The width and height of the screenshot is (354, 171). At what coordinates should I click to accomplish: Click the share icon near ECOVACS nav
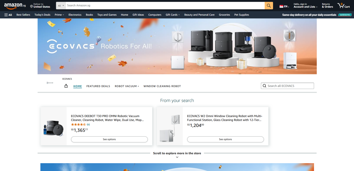pos(66,86)
